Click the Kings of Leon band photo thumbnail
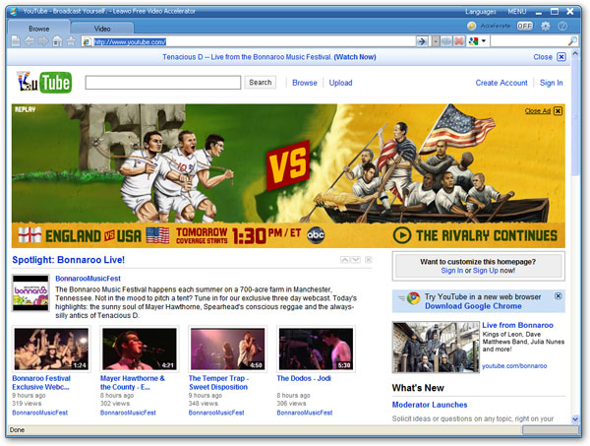 pyautogui.click(x=436, y=347)
